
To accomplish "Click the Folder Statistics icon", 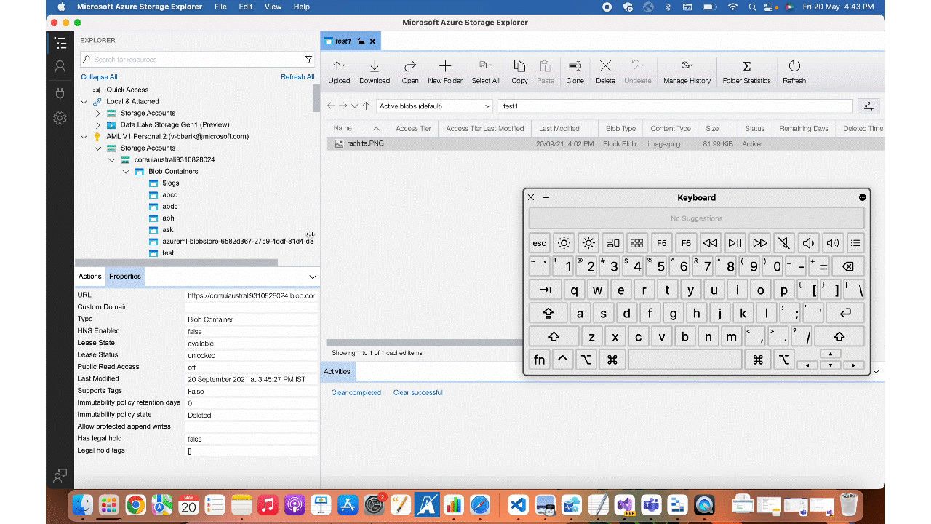I will [746, 66].
